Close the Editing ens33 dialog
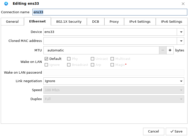 click(x=183, y=3)
